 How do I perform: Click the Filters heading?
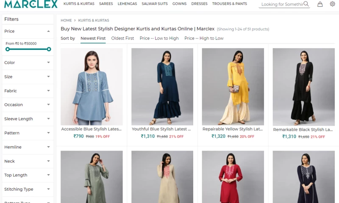point(11,19)
